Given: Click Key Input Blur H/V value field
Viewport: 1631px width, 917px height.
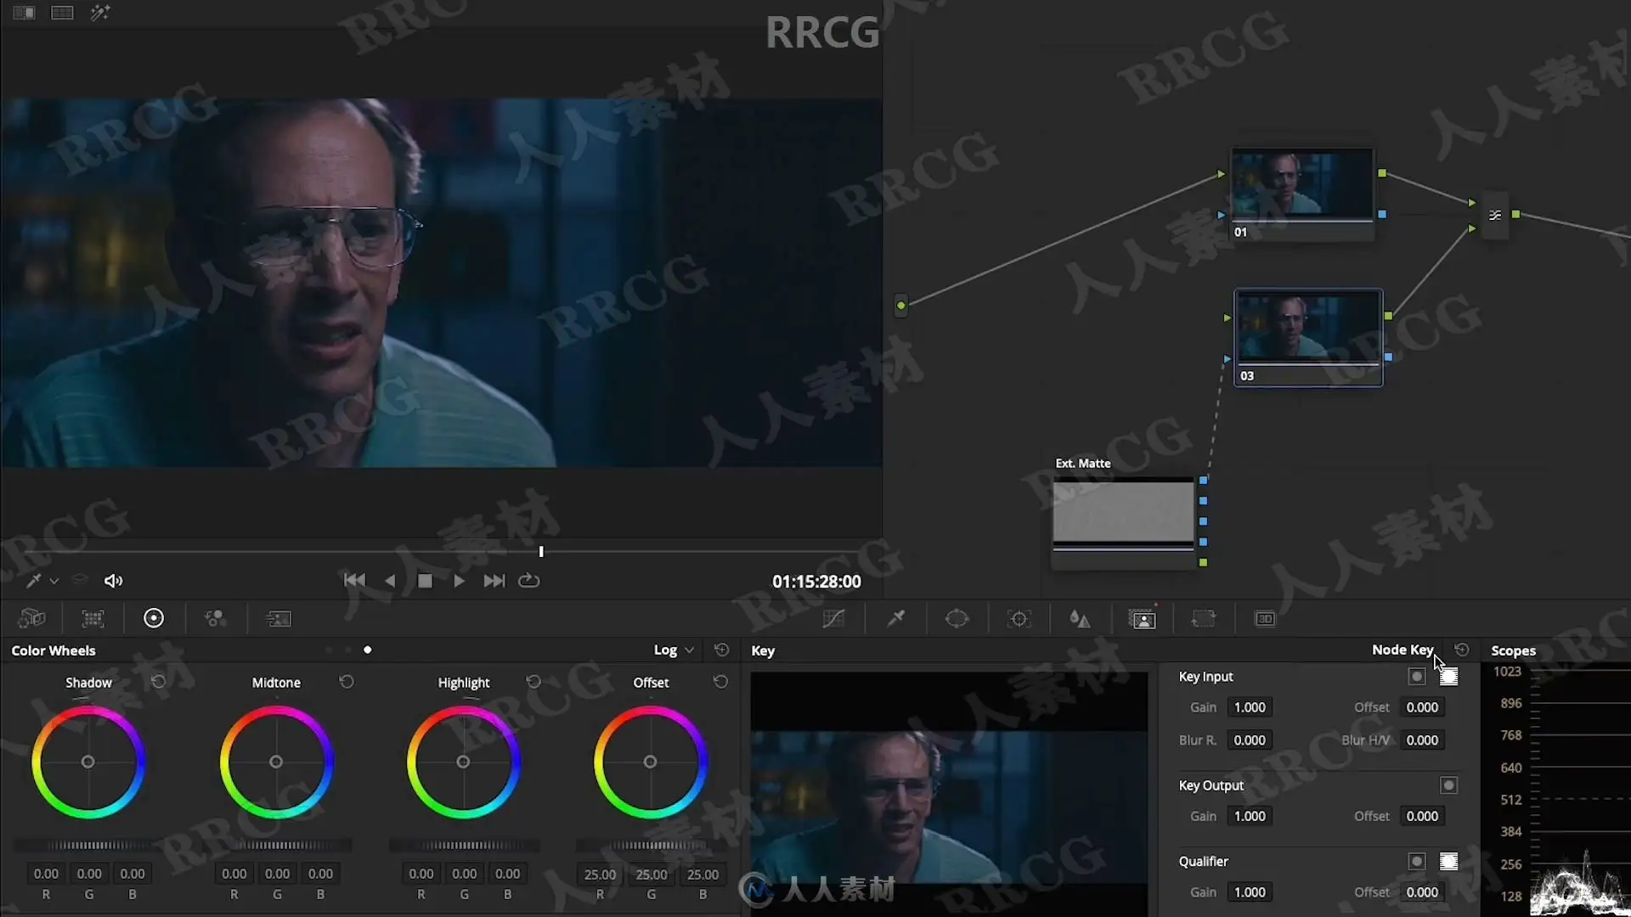Looking at the screenshot, I should tap(1422, 740).
